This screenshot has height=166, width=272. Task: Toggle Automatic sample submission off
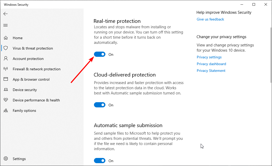[x=99, y=161]
